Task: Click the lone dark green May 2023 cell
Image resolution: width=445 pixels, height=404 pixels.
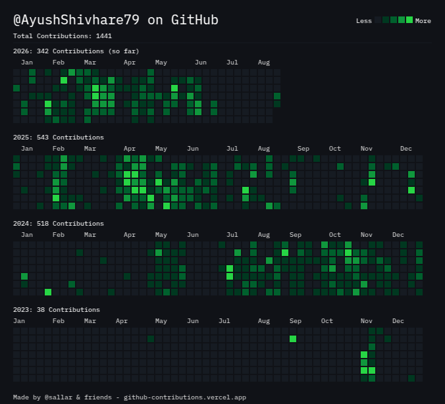Action: [151, 339]
